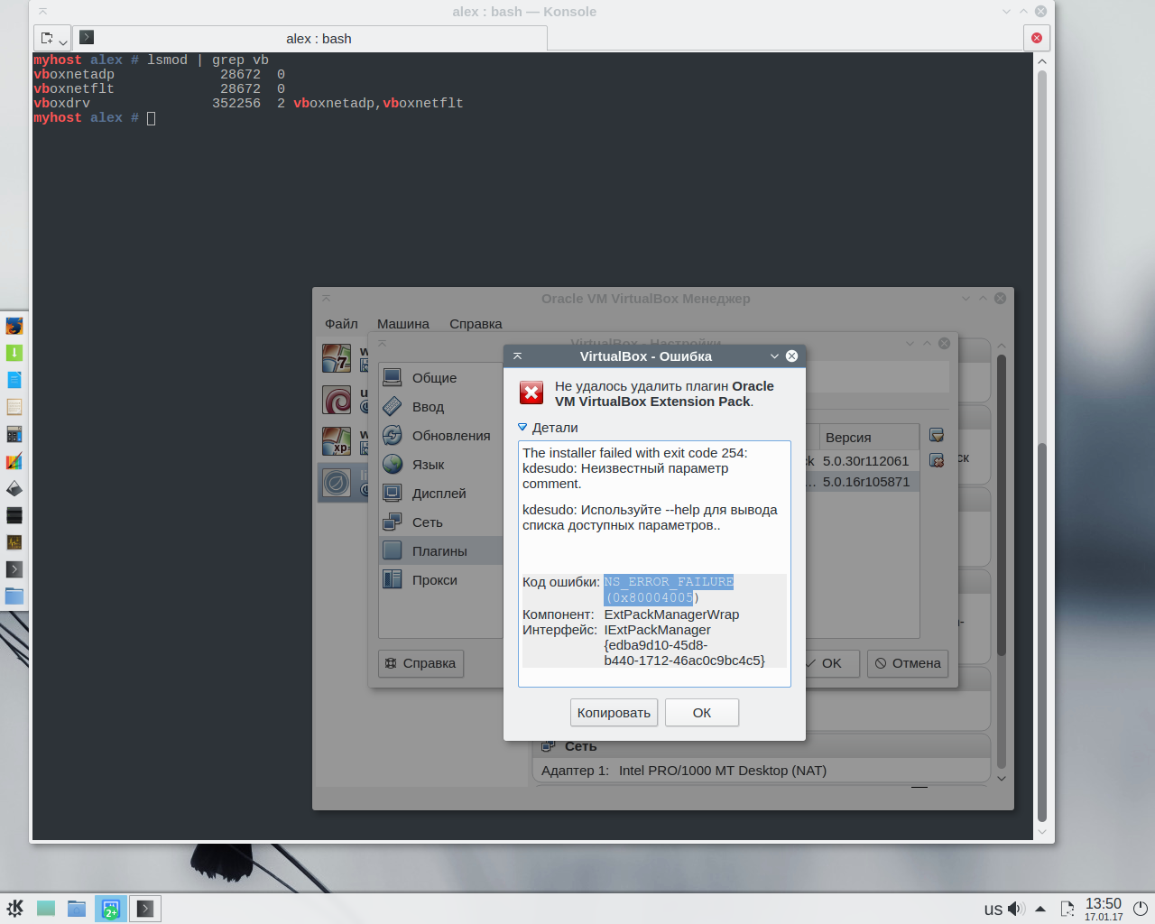The image size is (1155, 924).
Task: Launch the calculator from the dock
Action: point(14,434)
